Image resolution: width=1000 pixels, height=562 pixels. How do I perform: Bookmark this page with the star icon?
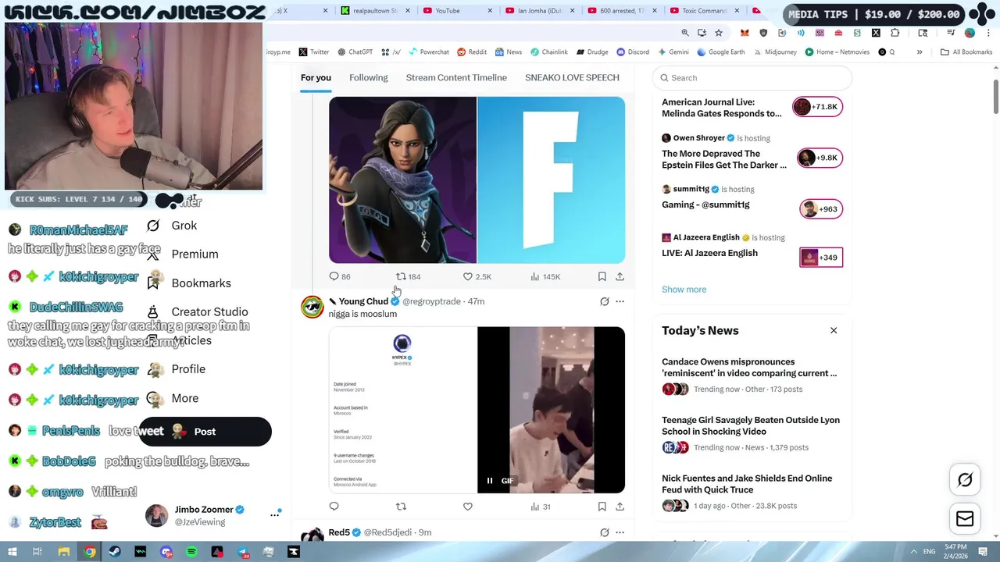point(719,33)
